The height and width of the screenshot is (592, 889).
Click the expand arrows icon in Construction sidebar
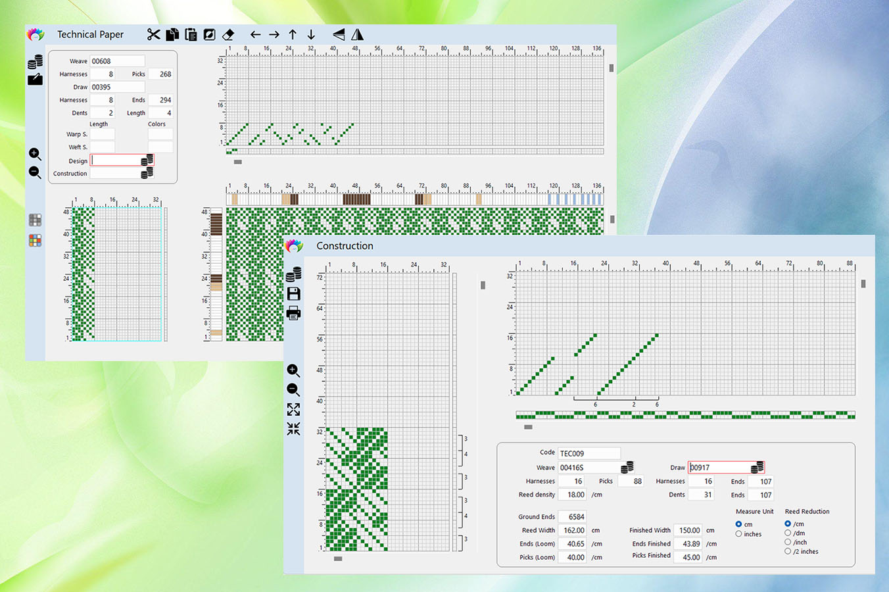tap(293, 409)
